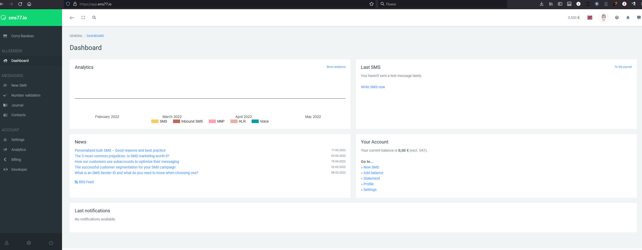The width and height of the screenshot is (642, 250).
Task: Hide the Inbound SMS series in legend
Action: (x=176, y=121)
